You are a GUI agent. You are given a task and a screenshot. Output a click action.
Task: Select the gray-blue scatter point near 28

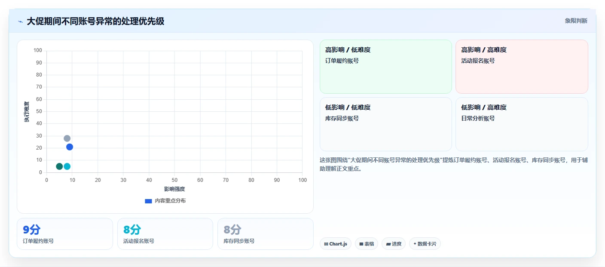click(x=67, y=138)
